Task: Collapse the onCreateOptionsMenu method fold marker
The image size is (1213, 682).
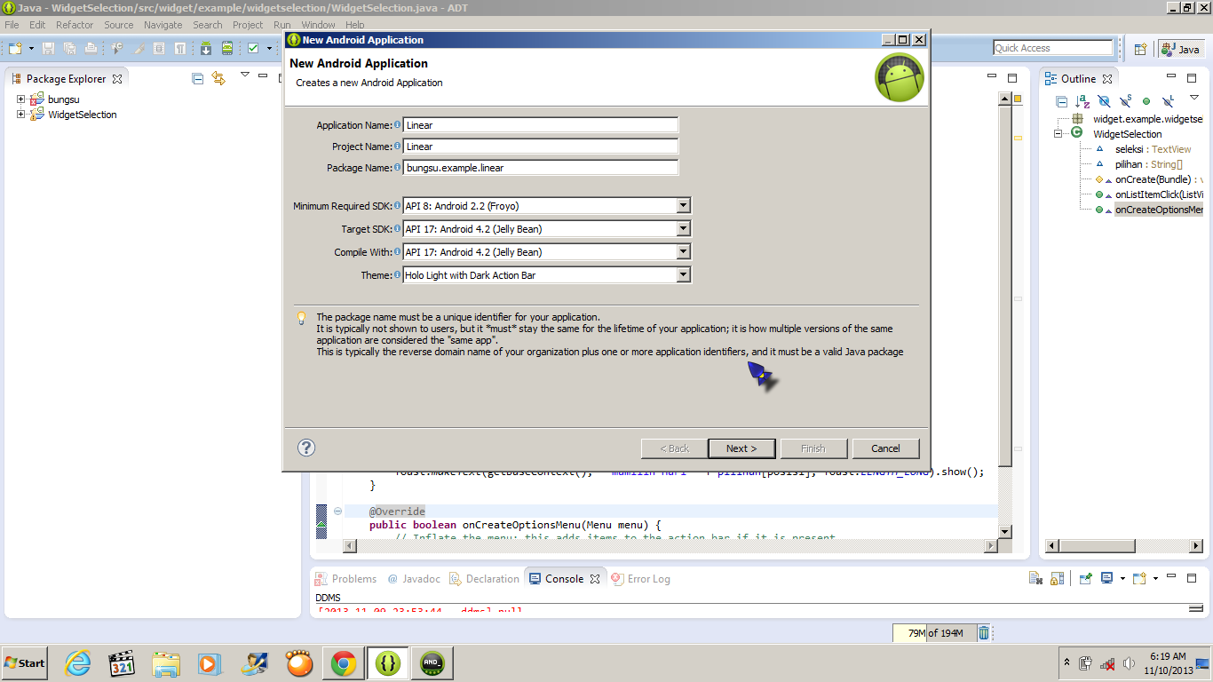Action: coord(337,511)
